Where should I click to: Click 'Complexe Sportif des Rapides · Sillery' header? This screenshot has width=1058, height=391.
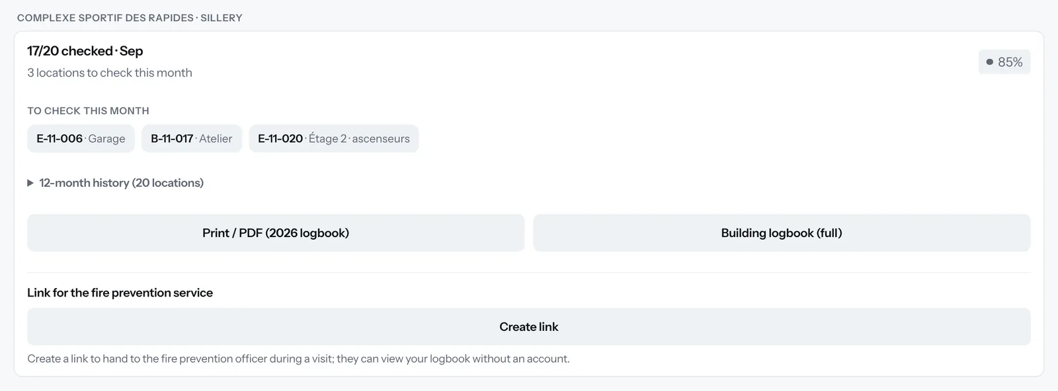pos(130,18)
